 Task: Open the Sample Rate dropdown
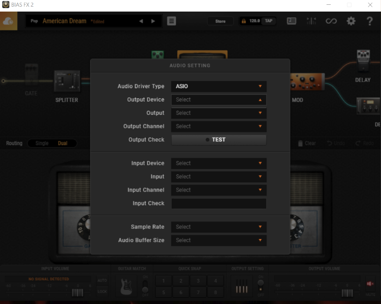tap(219, 227)
